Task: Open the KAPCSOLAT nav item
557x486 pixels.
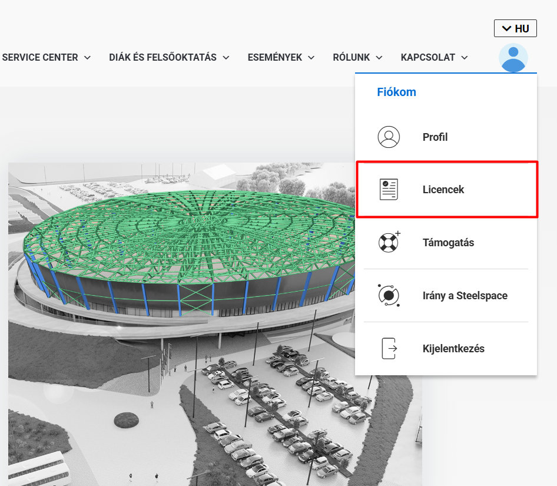Action: click(x=427, y=57)
